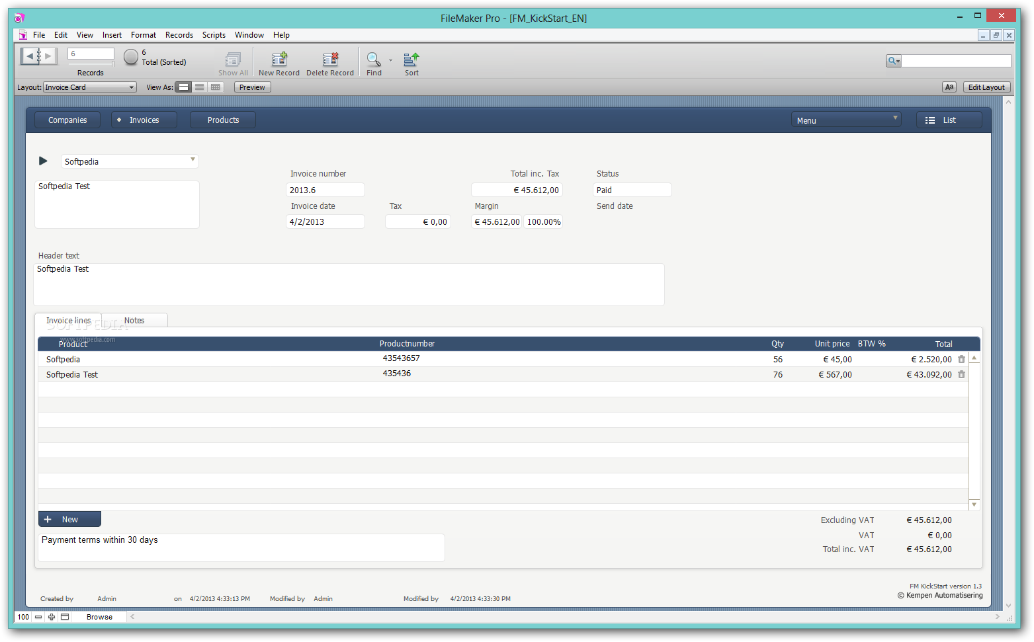
Task: Open the Browse mode pop-up menu
Action: coord(99,617)
